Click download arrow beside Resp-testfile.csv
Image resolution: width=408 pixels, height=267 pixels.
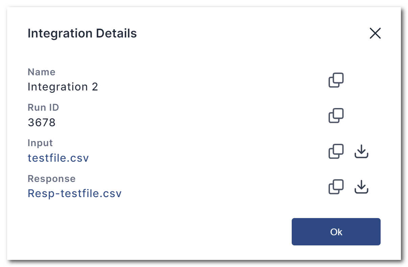tap(361, 187)
